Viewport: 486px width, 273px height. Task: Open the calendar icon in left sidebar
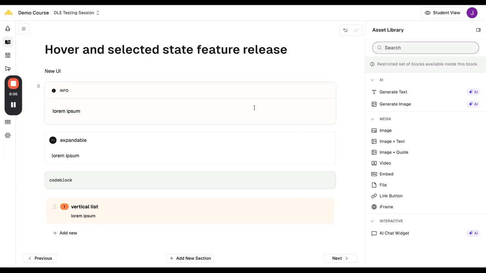pos(8,55)
